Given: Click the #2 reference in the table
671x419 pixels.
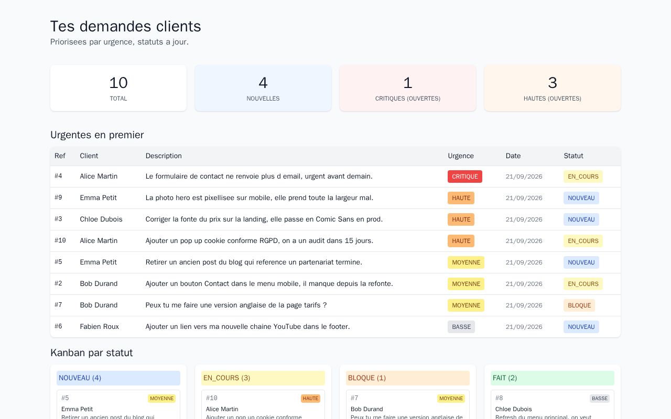Looking at the screenshot, I should 58,284.
